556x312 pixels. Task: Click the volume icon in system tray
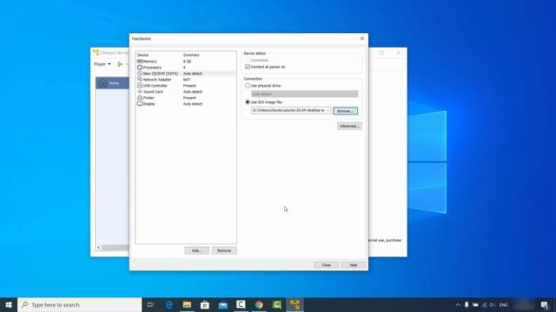(x=493, y=304)
